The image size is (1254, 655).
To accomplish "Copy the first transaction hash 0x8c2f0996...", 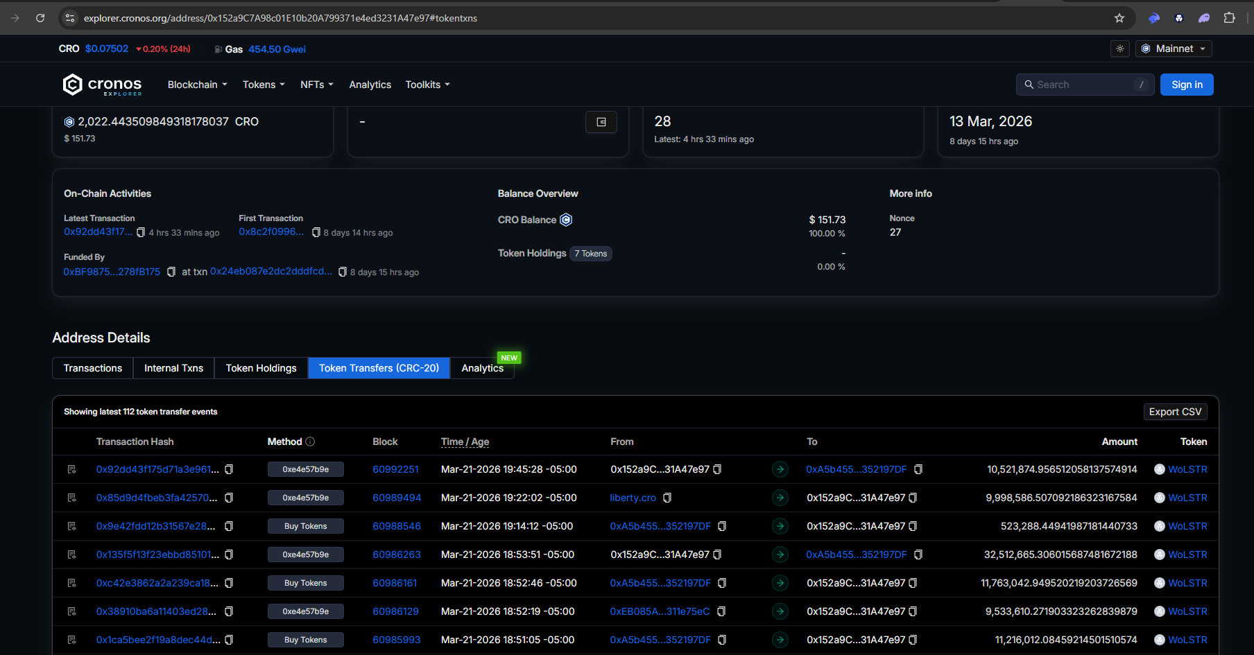I will click(316, 232).
